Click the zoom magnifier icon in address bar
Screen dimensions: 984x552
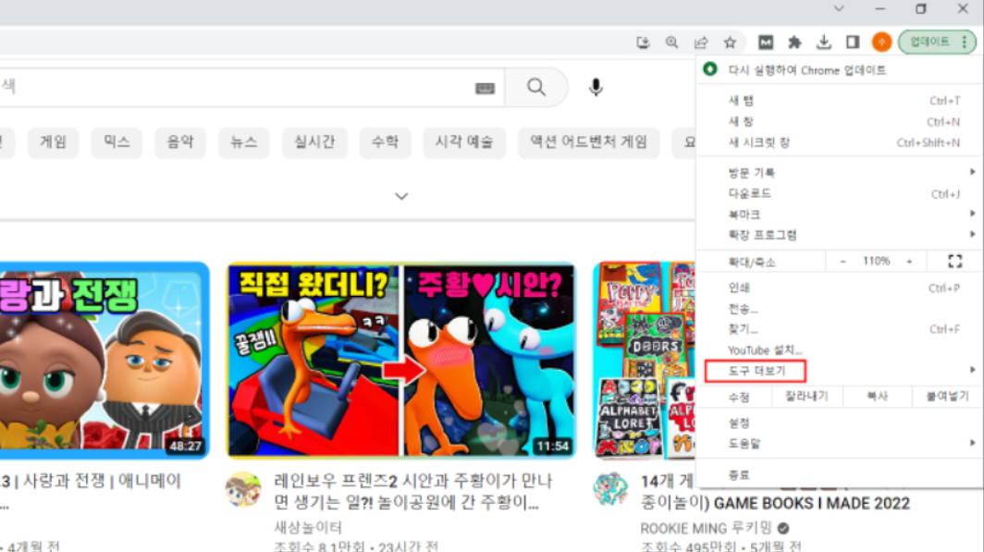point(671,43)
